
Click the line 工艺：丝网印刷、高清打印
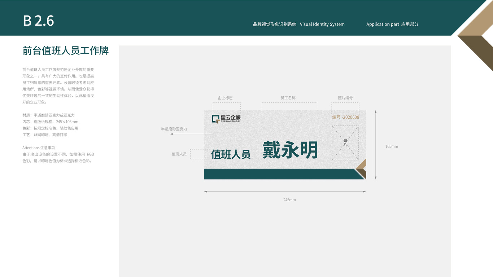(45, 135)
